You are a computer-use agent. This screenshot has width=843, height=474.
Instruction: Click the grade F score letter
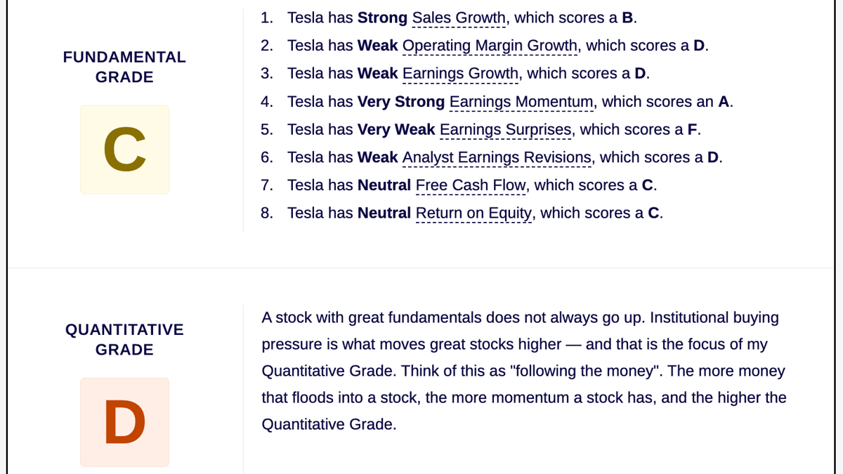(x=692, y=130)
